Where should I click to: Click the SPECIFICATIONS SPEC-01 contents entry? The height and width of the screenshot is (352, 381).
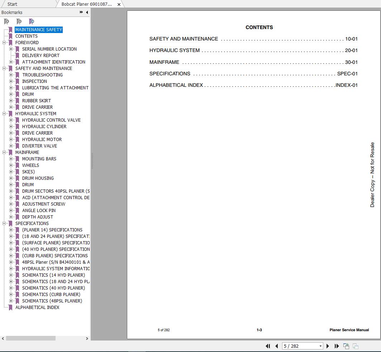(x=253, y=74)
